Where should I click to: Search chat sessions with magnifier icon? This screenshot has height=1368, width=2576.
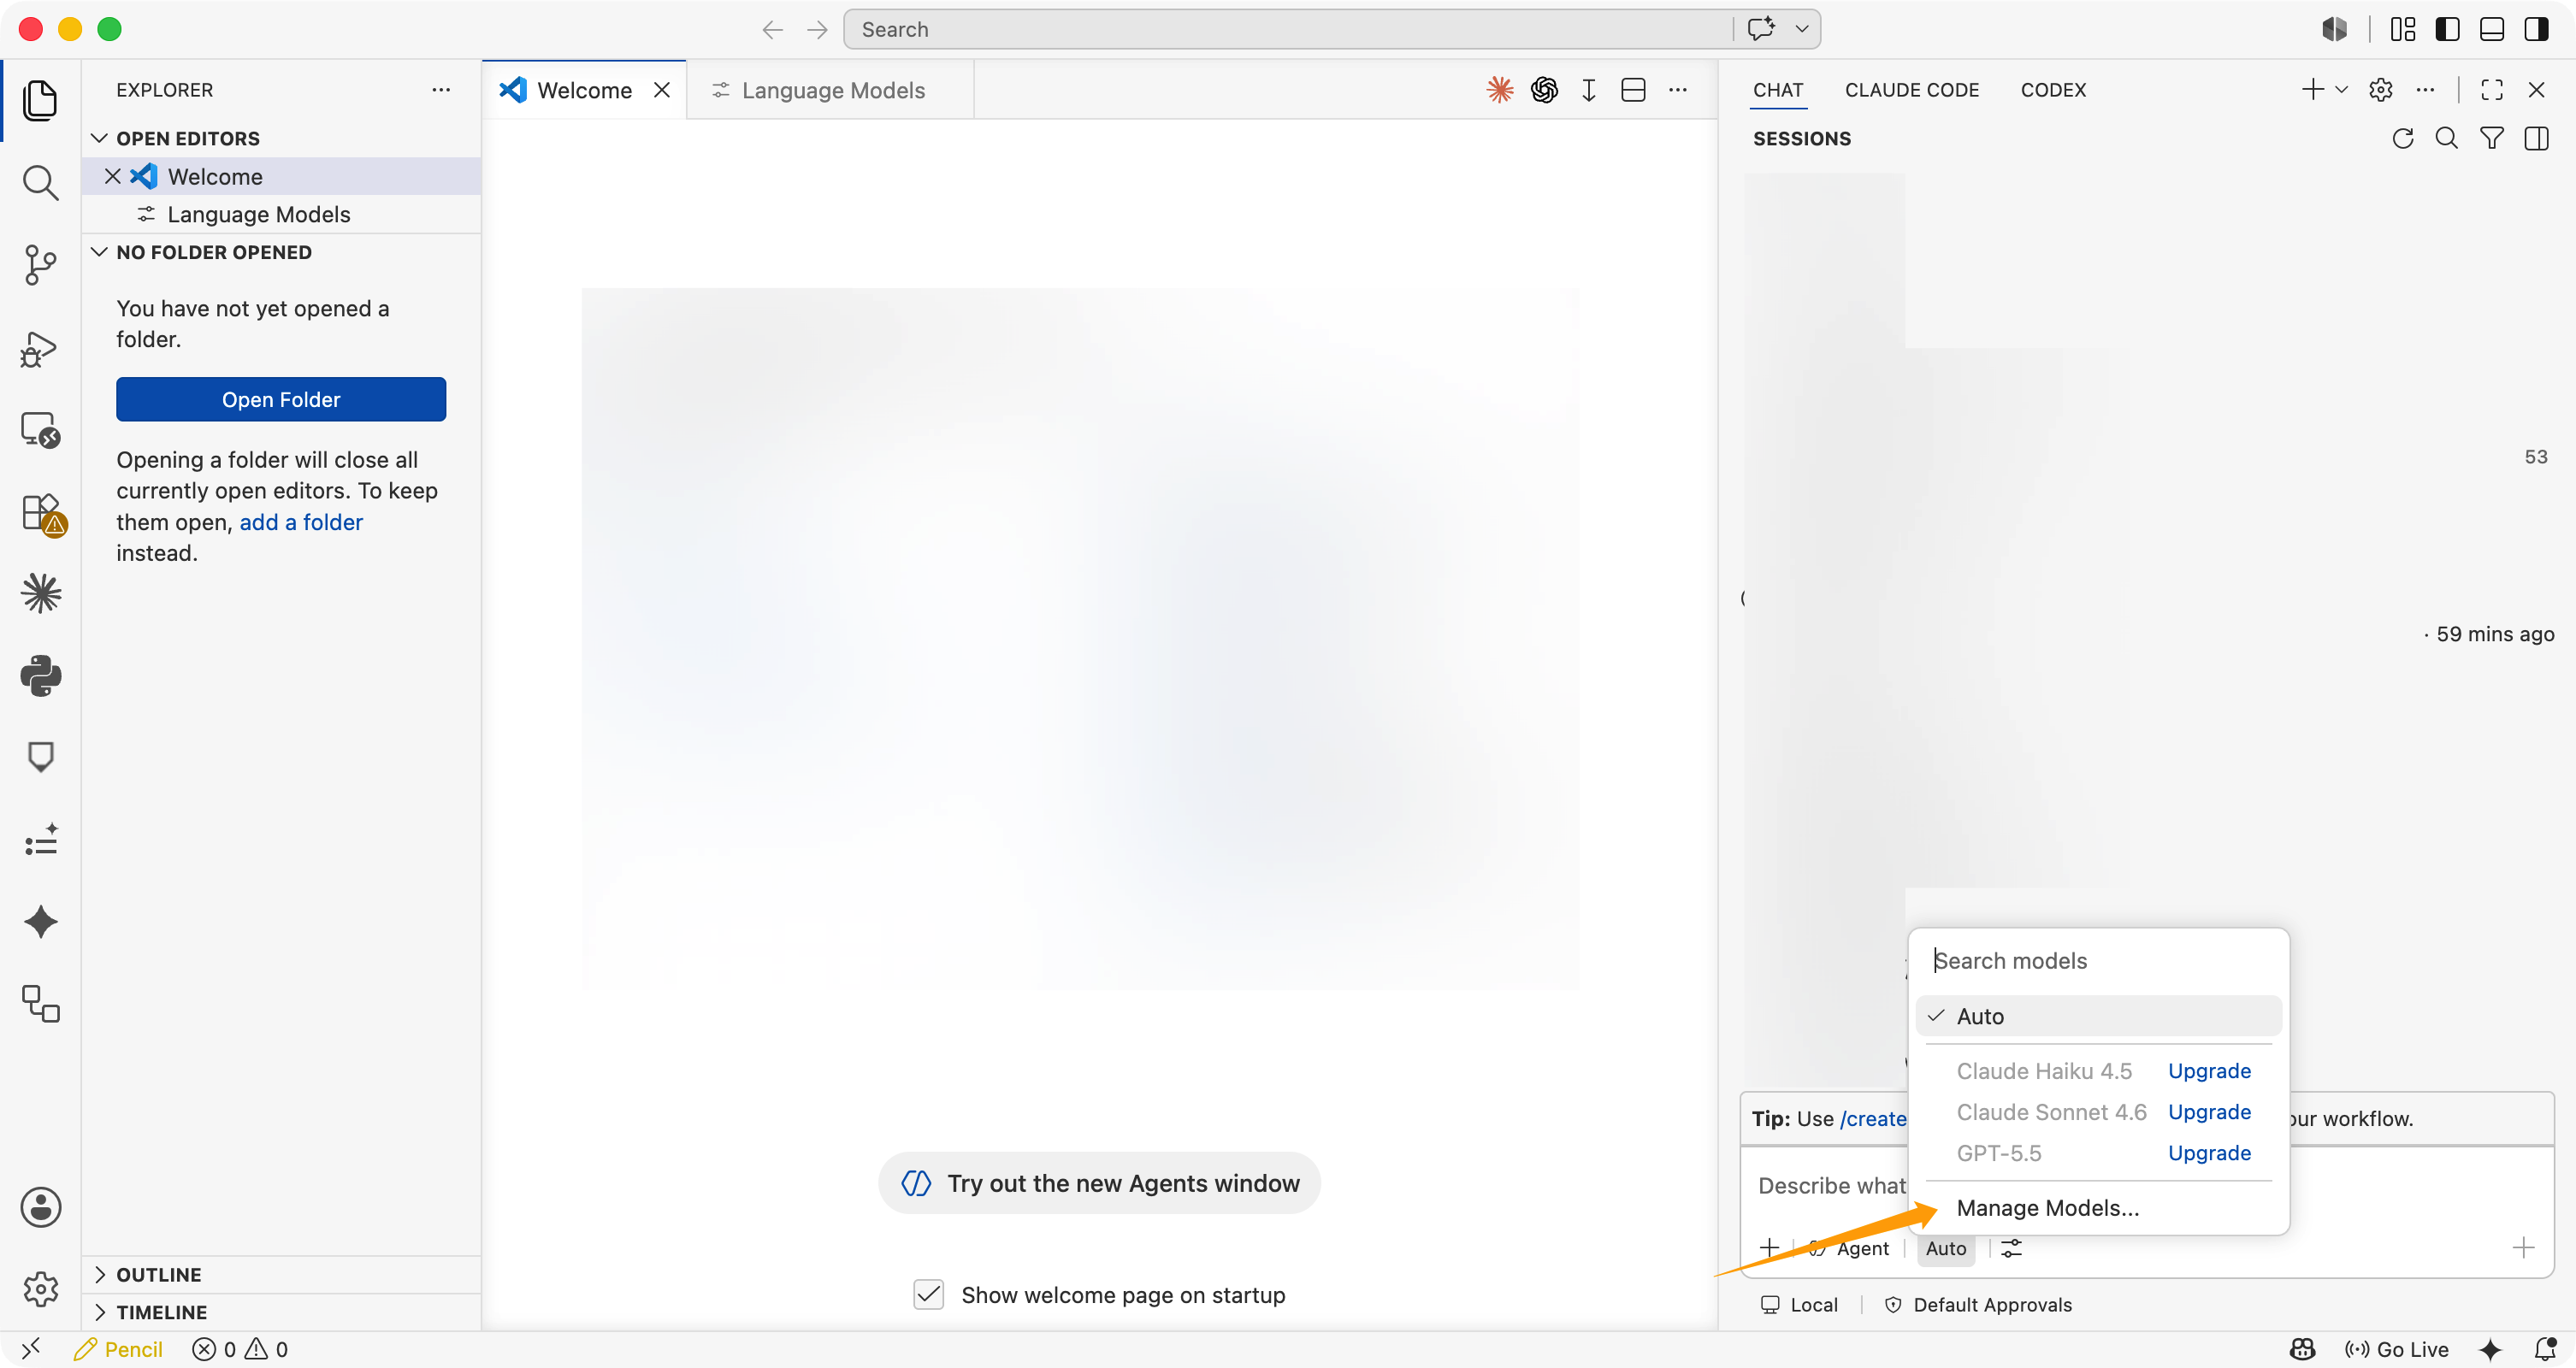[2446, 138]
